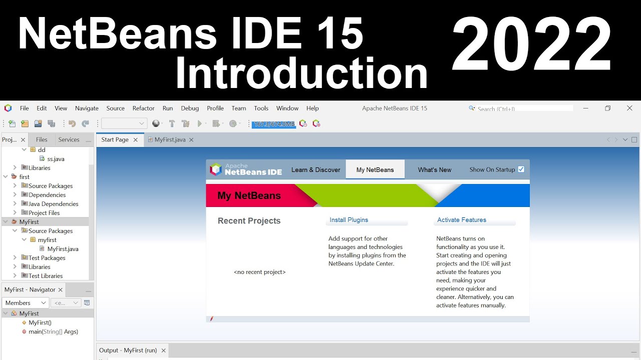The width and height of the screenshot is (641, 360).
Task: Switch to the Start Page tab
Action: point(116,139)
